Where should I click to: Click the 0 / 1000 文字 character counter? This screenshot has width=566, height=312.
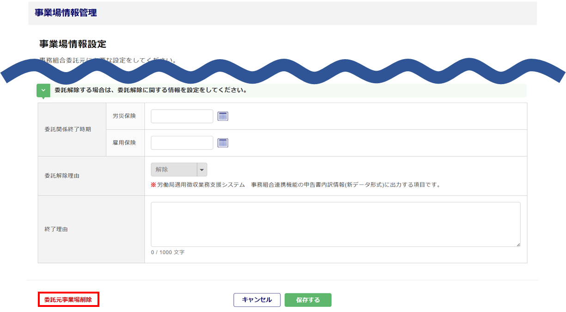168,253
